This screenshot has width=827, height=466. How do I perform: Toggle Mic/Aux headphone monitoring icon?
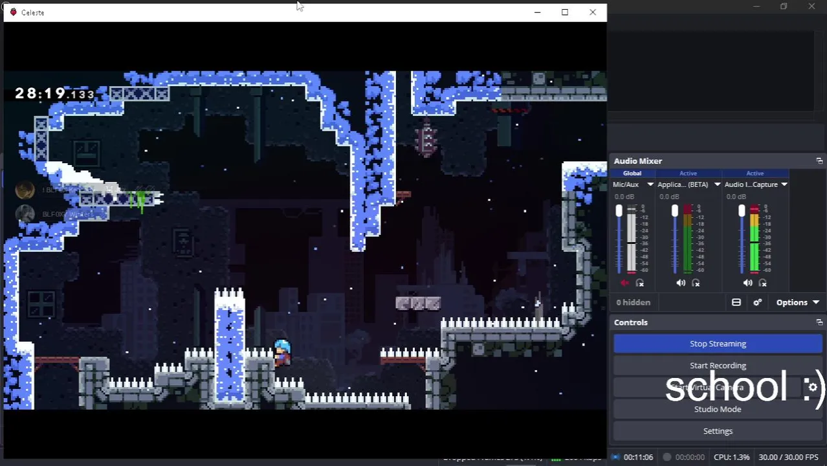pos(640,283)
